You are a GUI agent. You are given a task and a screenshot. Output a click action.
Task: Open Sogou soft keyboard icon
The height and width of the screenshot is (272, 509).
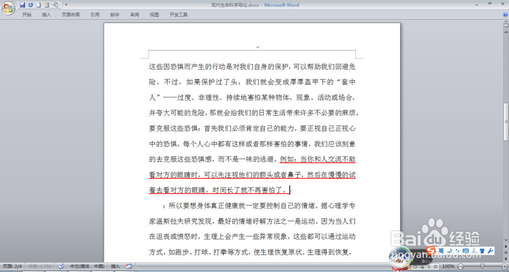(466, 251)
